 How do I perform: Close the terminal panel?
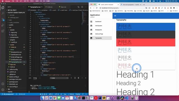pyautogui.click(x=86, y=78)
